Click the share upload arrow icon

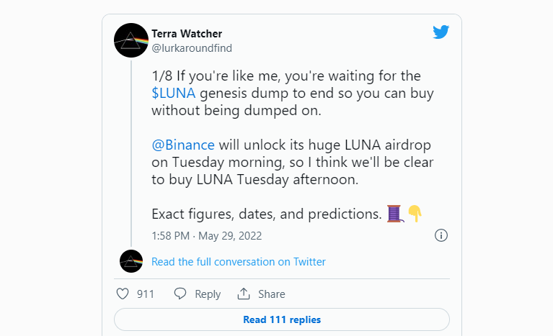point(244,294)
